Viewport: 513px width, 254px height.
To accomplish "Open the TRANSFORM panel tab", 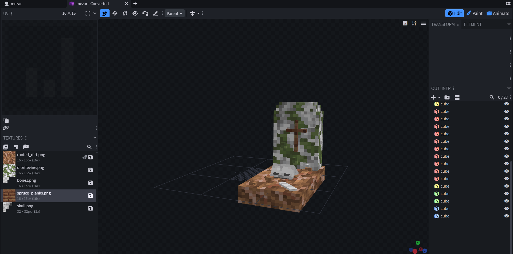I will tap(443, 24).
